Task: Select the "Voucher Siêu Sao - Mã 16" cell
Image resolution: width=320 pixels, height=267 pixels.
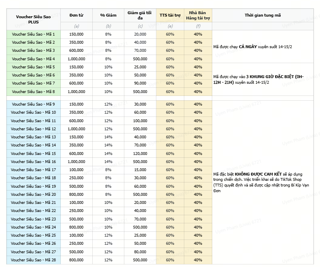Action: (33, 161)
